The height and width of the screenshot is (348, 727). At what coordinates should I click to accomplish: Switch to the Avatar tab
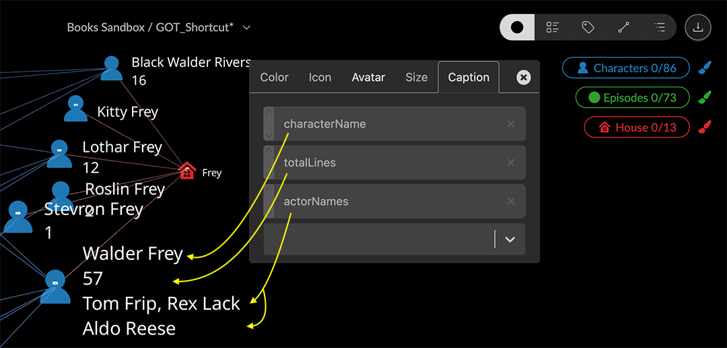coord(368,77)
